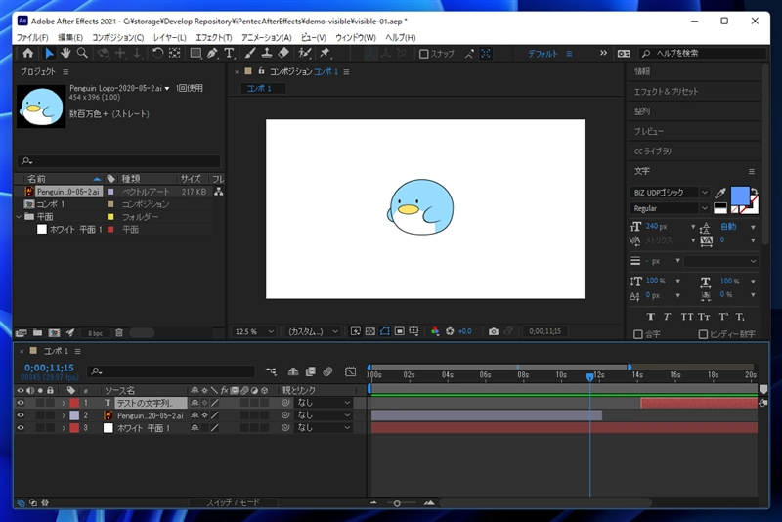Click the ヘルプを検索 search box

(x=702, y=54)
